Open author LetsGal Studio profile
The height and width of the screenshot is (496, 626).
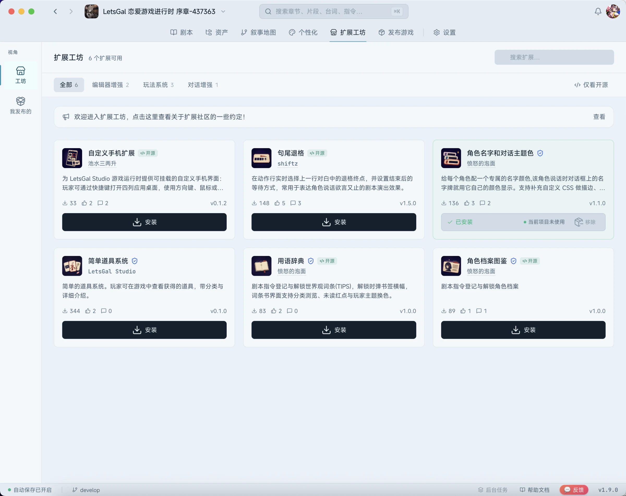tap(112, 271)
